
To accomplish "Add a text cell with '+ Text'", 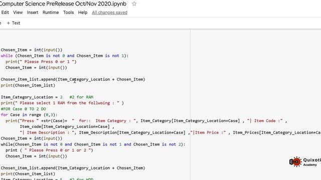I will [14, 23].
